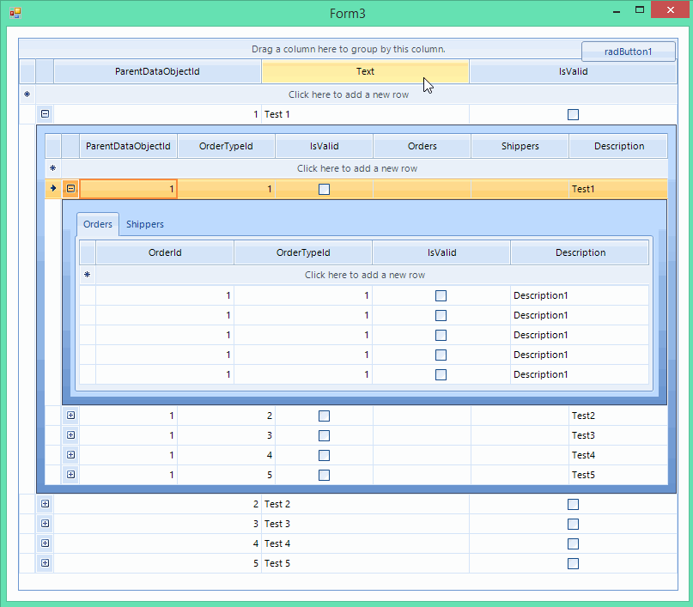Click the radButton1 button

coord(628,52)
